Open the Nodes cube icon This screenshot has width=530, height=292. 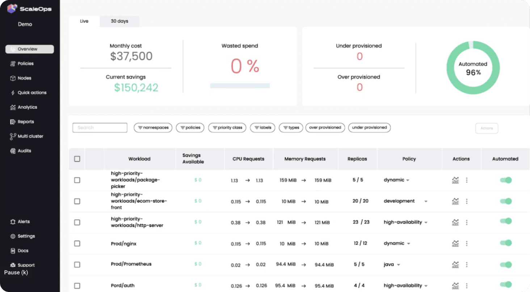[x=13, y=78]
